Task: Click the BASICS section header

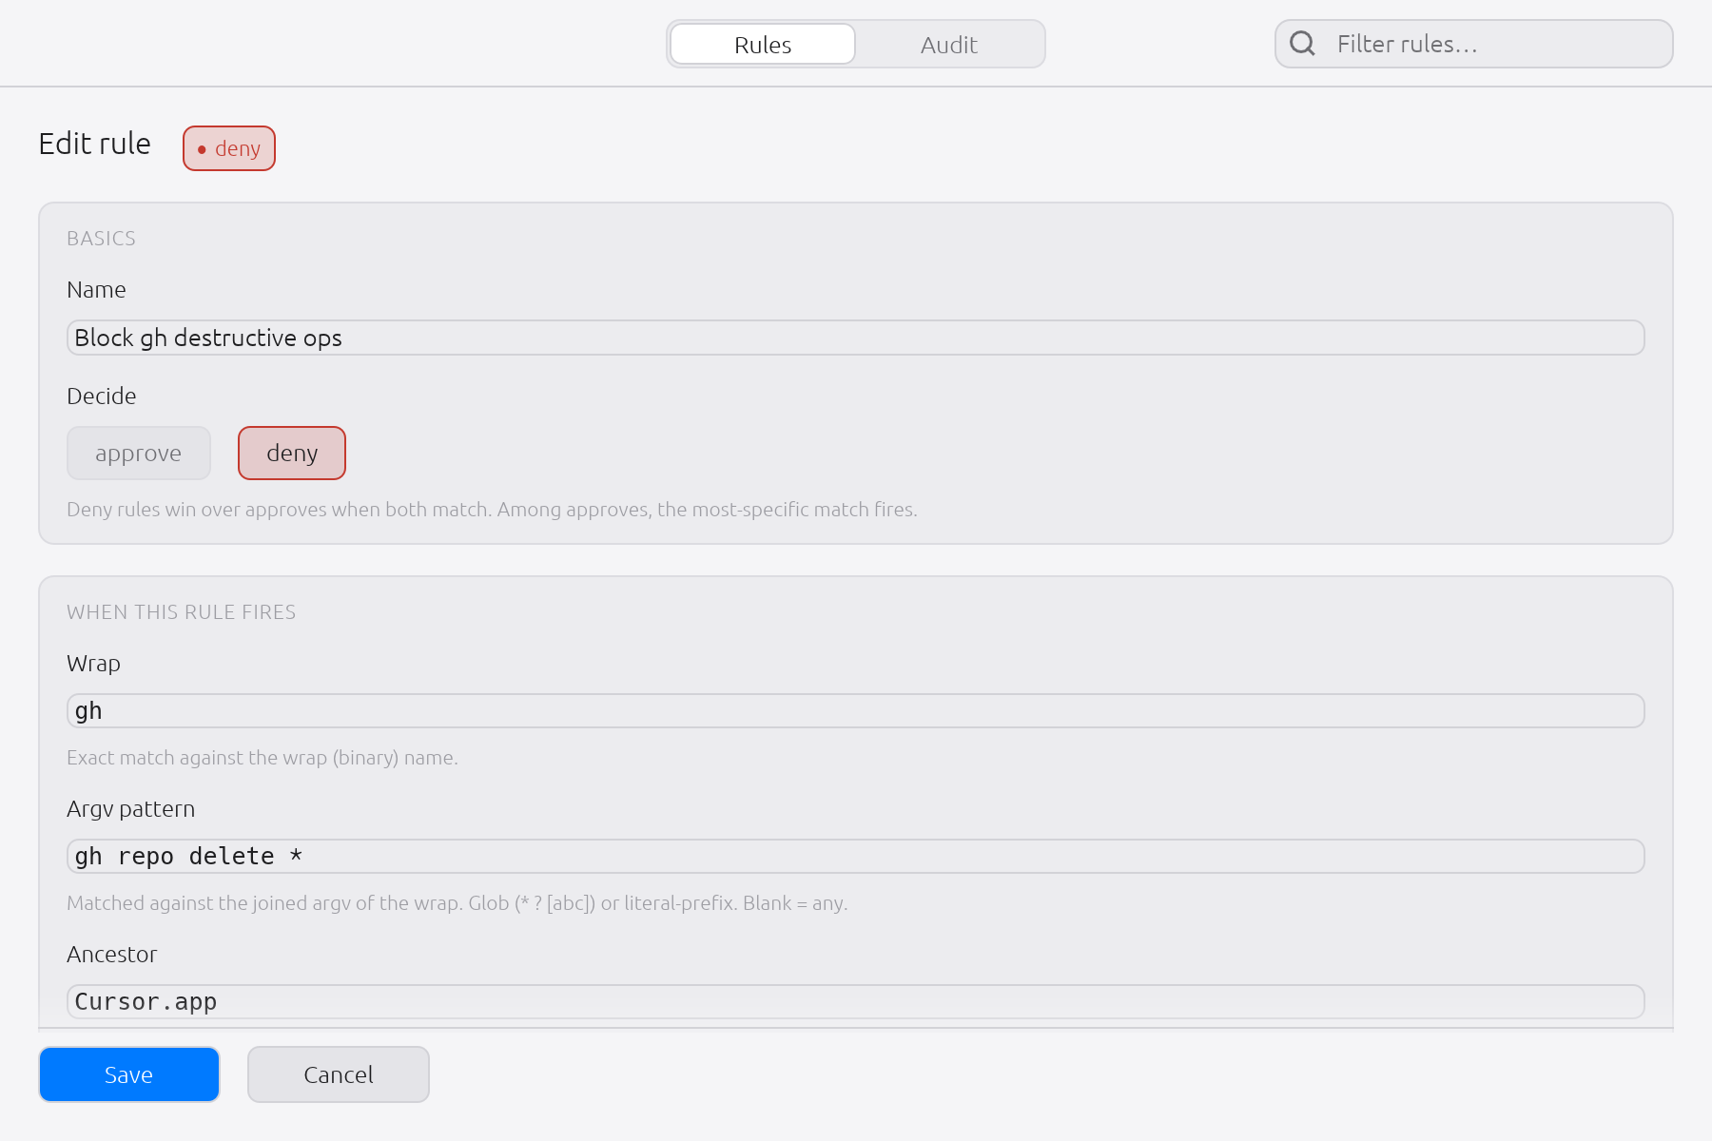Action: pyautogui.click(x=102, y=239)
